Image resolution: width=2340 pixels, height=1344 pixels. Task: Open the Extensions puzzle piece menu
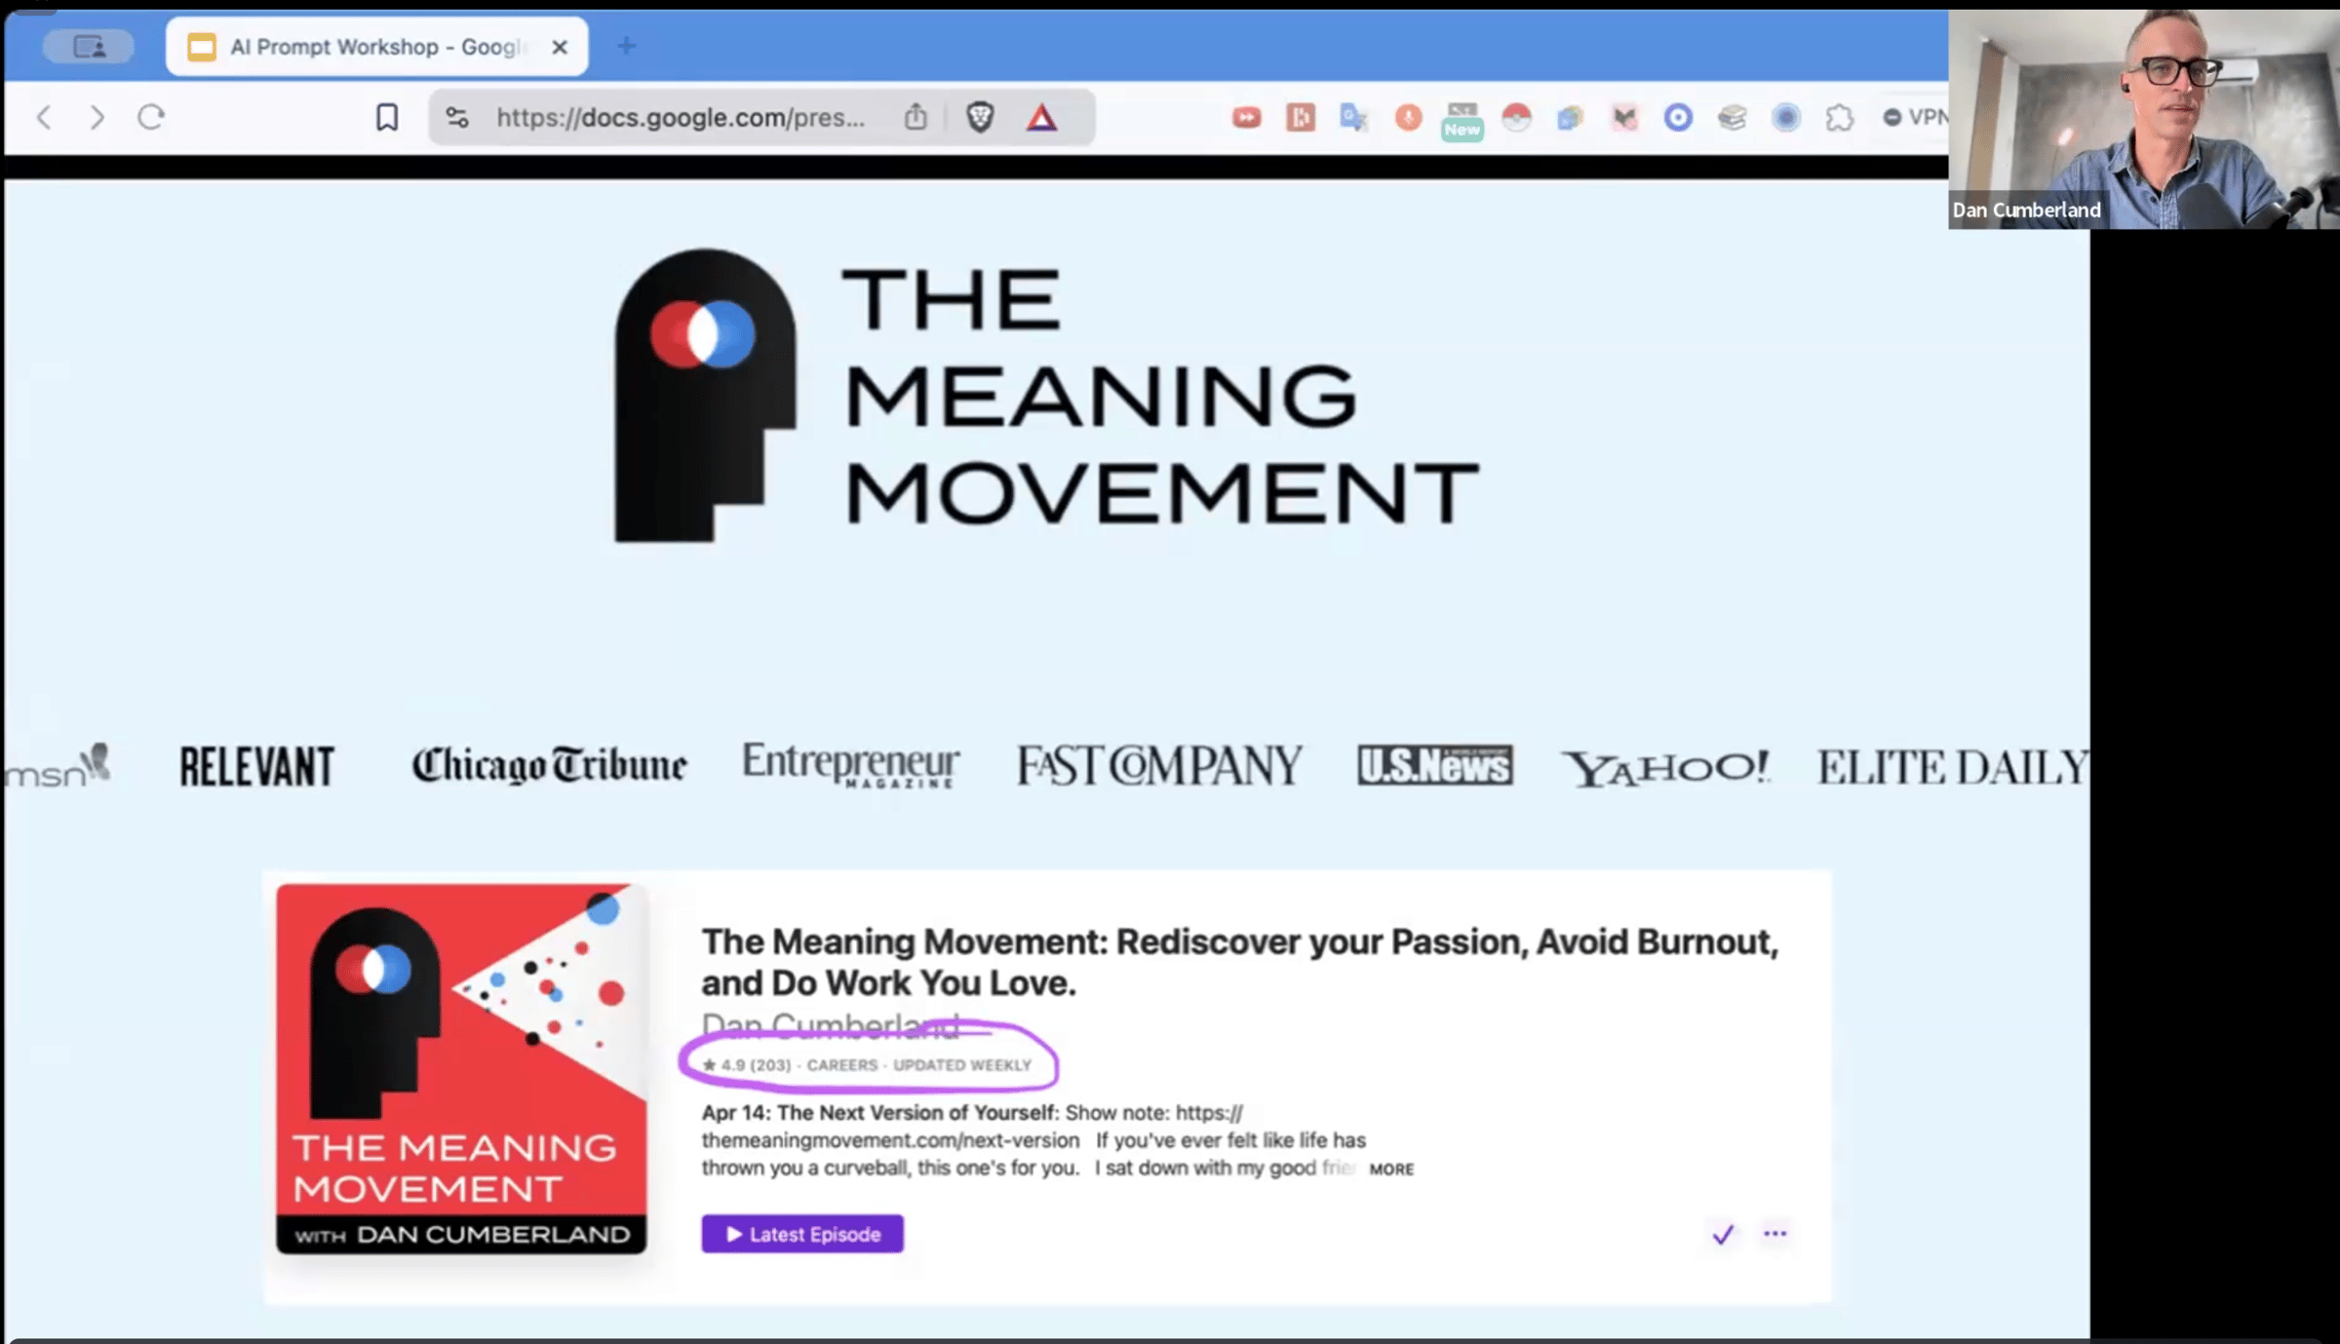1840,118
